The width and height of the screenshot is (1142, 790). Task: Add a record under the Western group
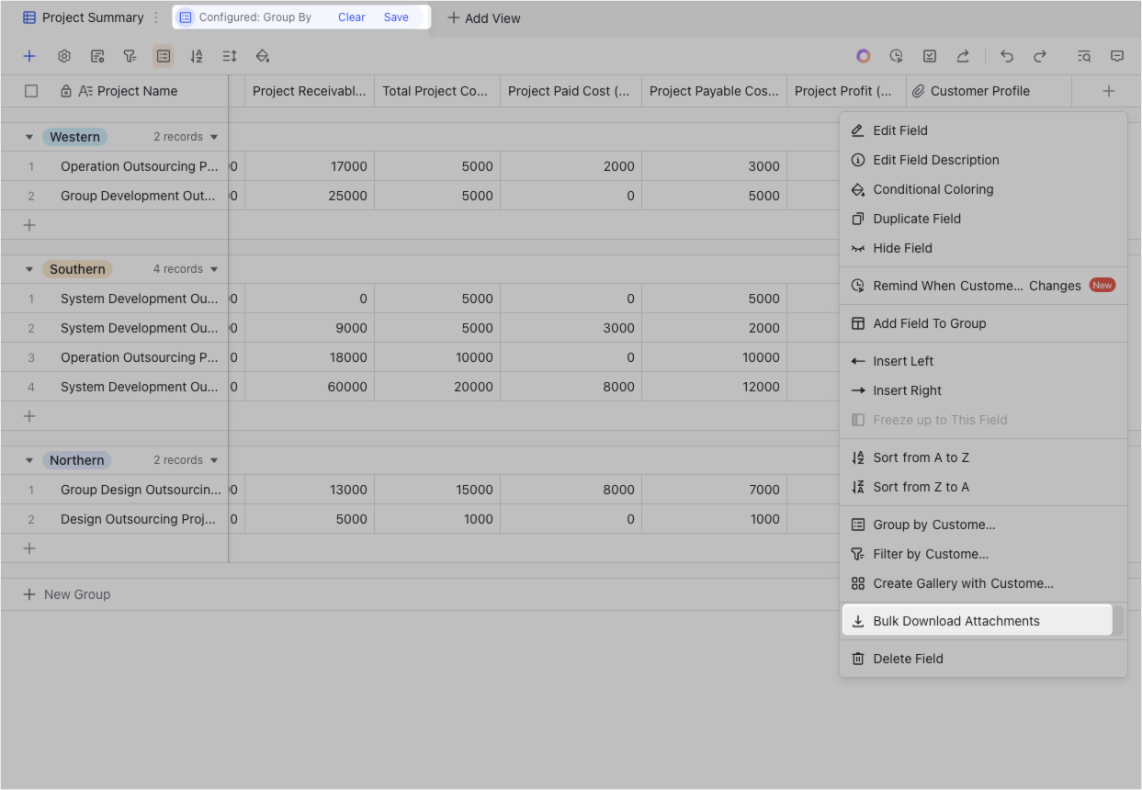pyautogui.click(x=29, y=225)
